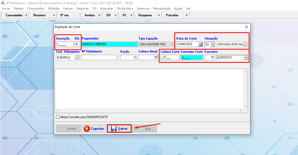Click the Salvar floppy disk icon

pyautogui.click(x=114, y=129)
